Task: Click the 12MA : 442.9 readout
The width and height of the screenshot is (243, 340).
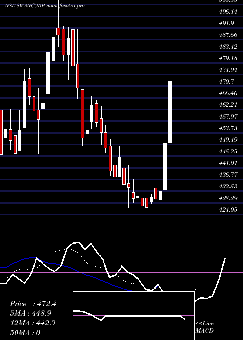Action: coord(33,323)
